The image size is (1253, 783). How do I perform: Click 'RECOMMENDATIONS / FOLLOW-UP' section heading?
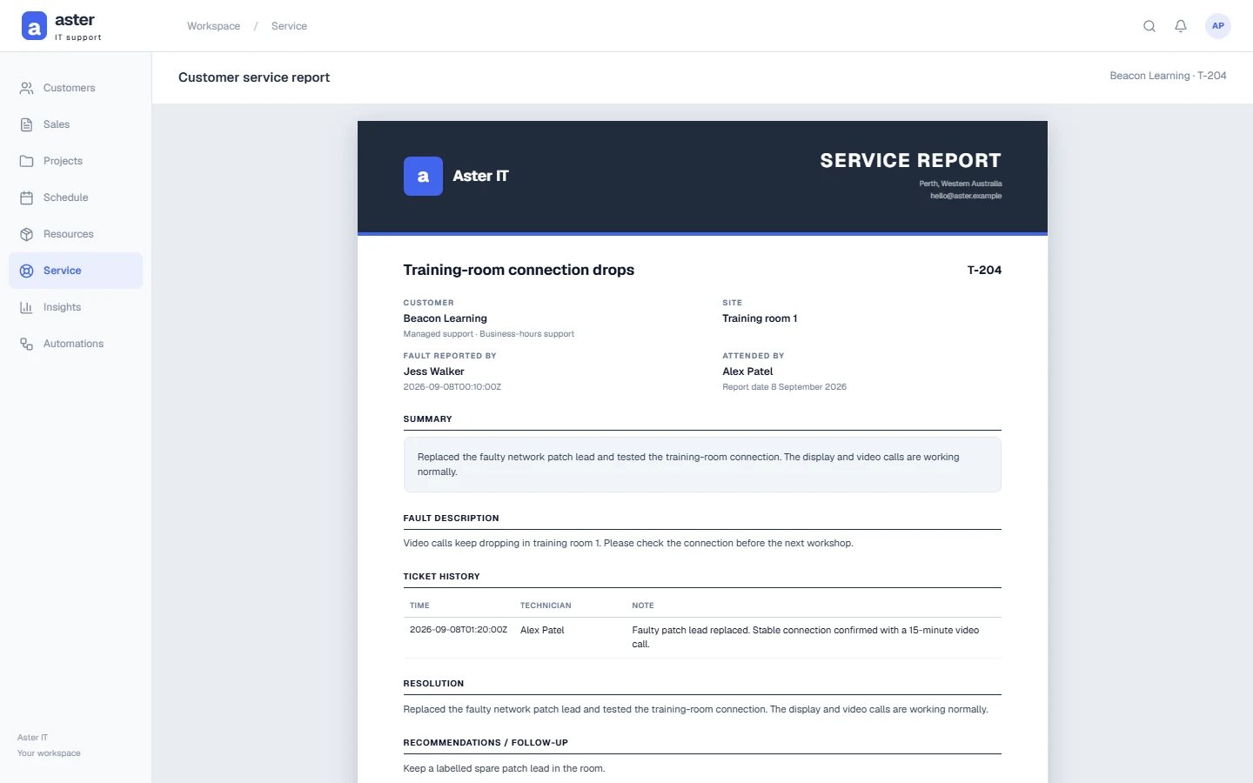pos(486,743)
